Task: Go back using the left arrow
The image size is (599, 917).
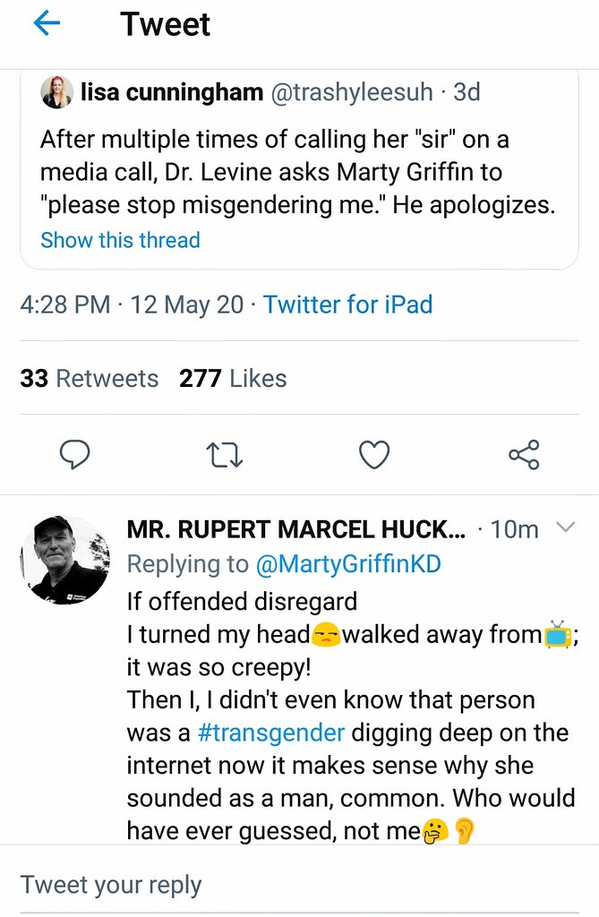Action: tap(47, 24)
